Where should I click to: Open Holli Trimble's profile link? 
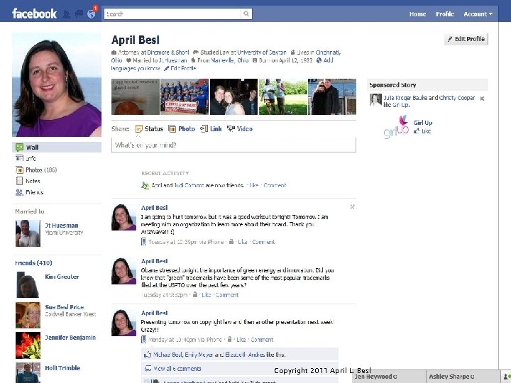62,367
